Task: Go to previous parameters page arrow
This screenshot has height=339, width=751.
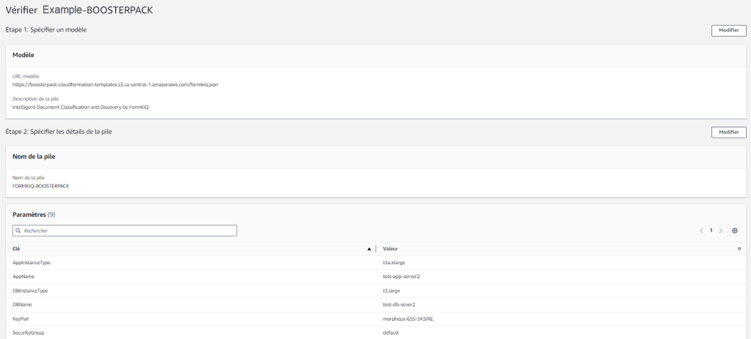Action: (701, 231)
